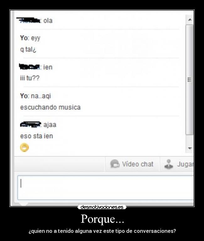Click the Jugar joystick icon
204x241 pixels.
coord(169,164)
